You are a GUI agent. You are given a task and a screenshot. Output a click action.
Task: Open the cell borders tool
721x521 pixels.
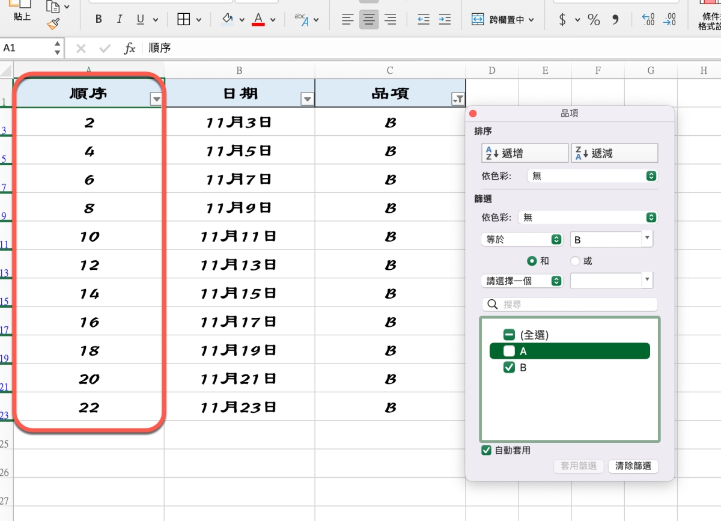coord(184,20)
